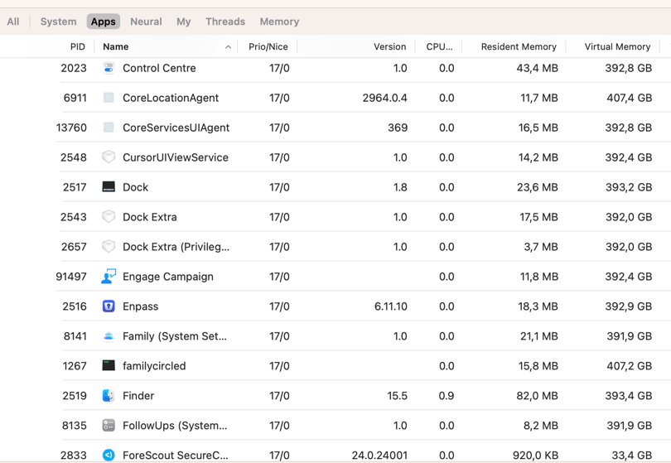This screenshot has height=463, width=671.
Task: Click version 15.5 of Finder
Action: click(x=397, y=396)
